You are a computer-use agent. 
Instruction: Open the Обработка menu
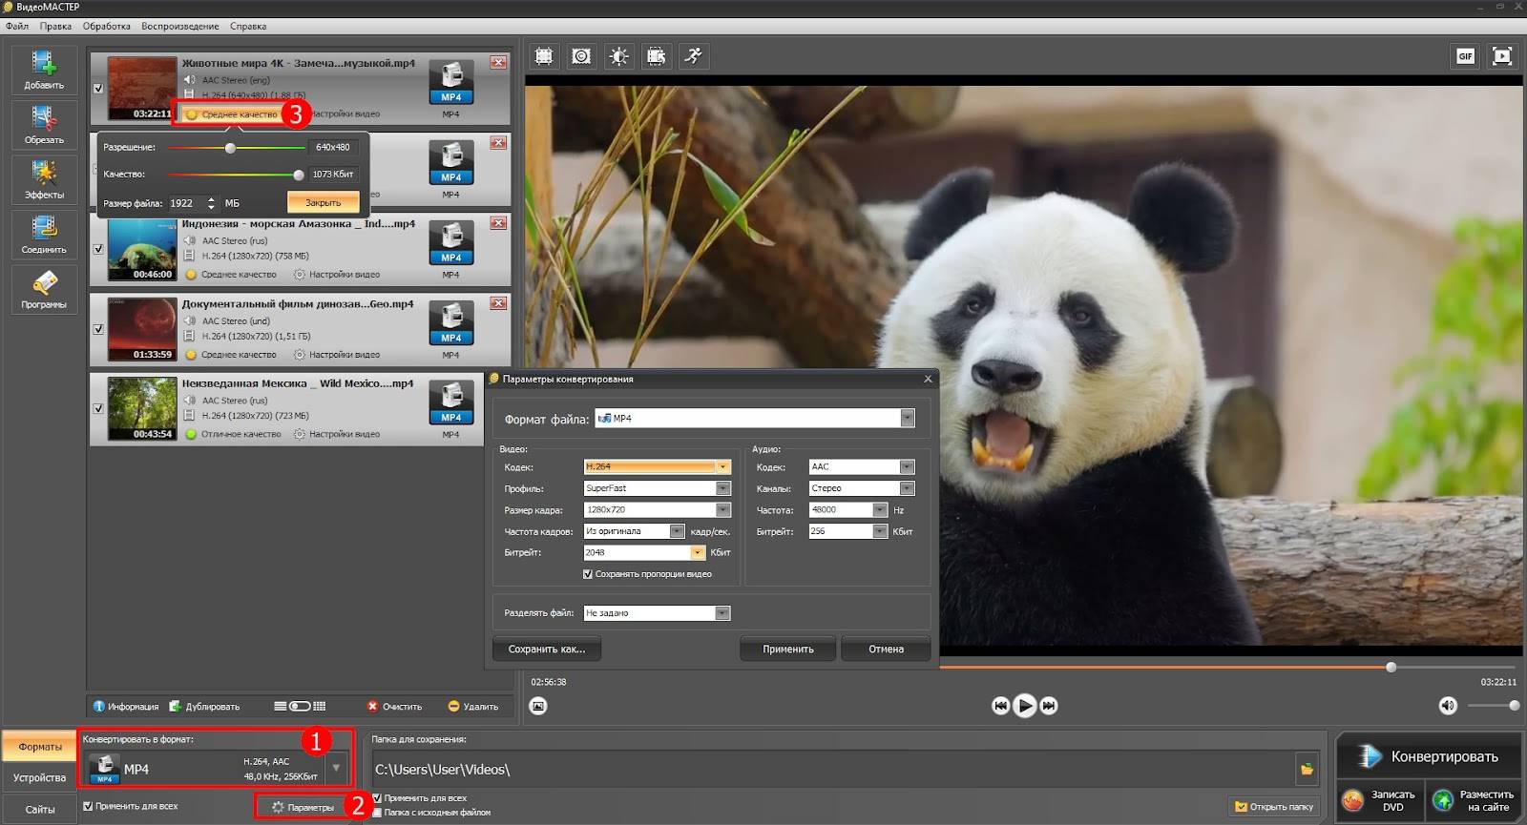(x=106, y=26)
